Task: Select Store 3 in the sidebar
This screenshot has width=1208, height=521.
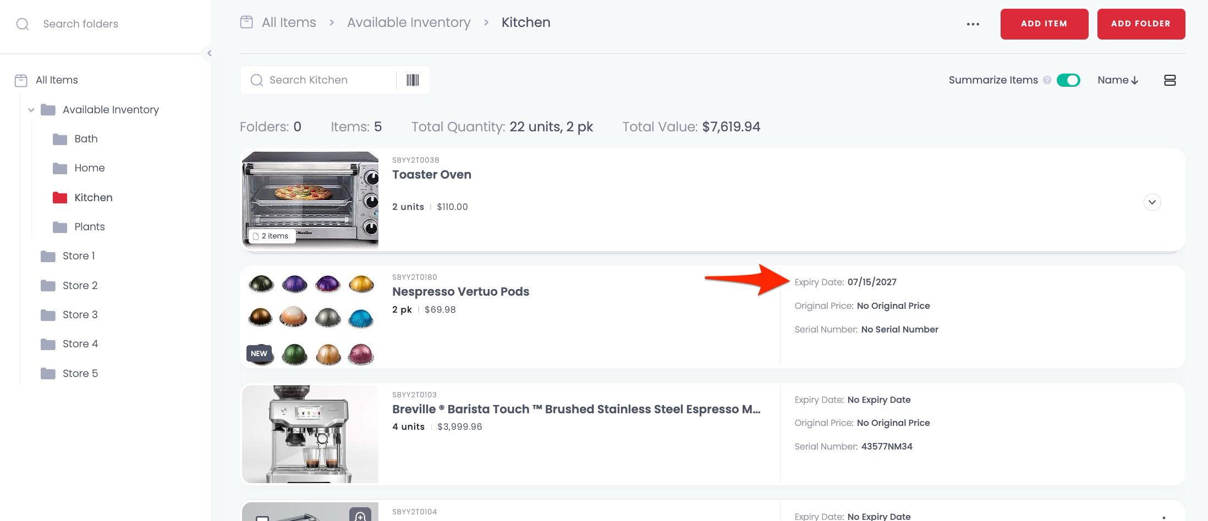Action: pos(79,314)
